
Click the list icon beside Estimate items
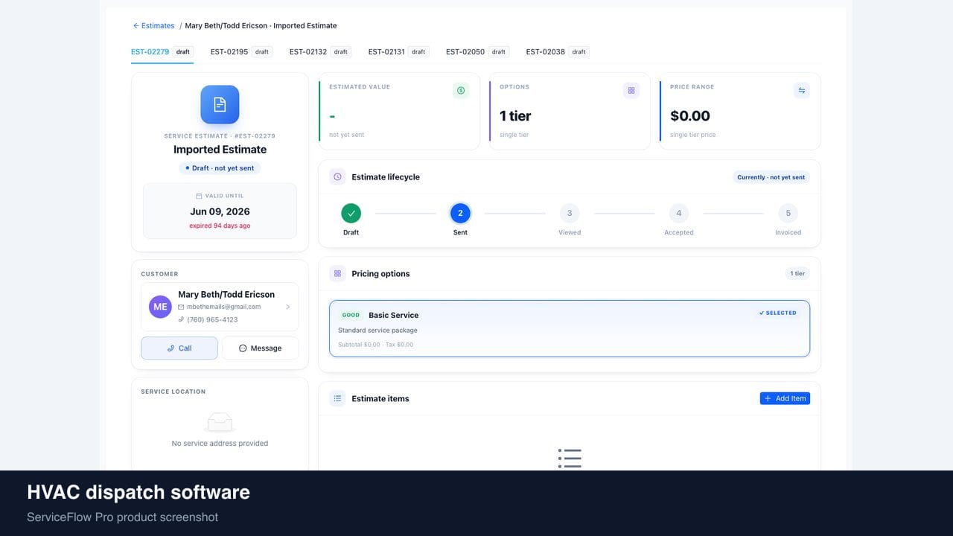(x=337, y=399)
